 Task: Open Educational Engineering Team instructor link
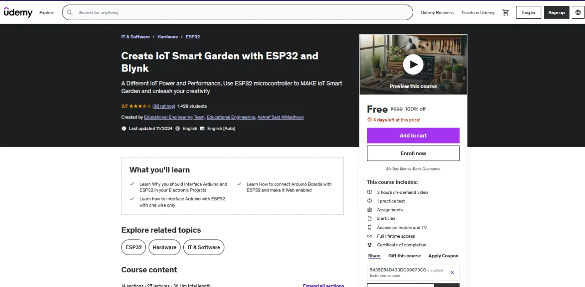pos(174,117)
